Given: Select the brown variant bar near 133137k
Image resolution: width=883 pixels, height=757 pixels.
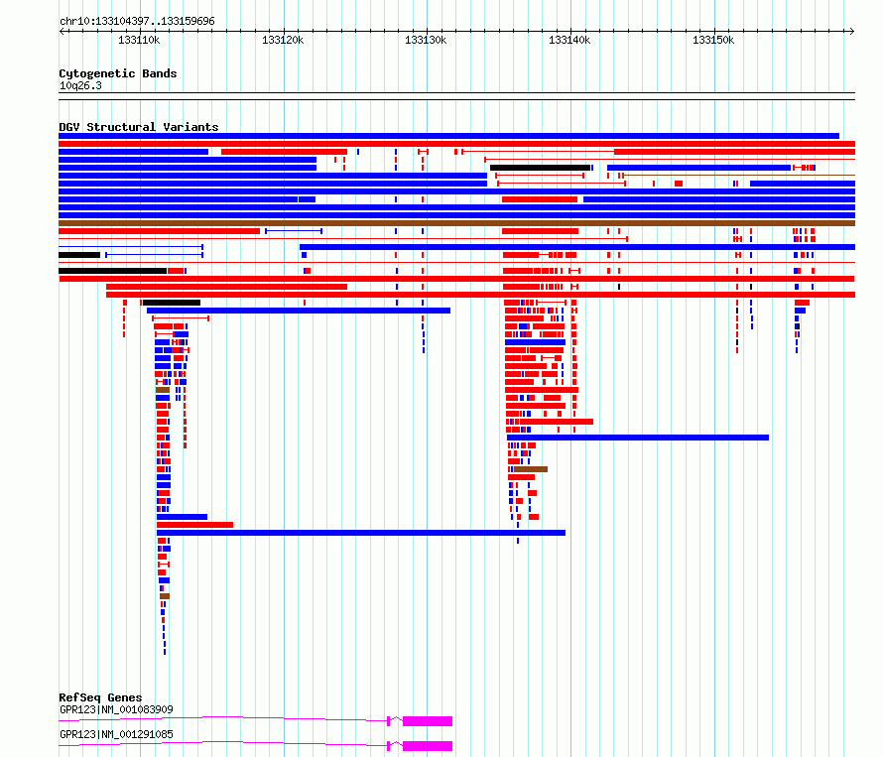Looking at the screenshot, I should coord(531,469).
